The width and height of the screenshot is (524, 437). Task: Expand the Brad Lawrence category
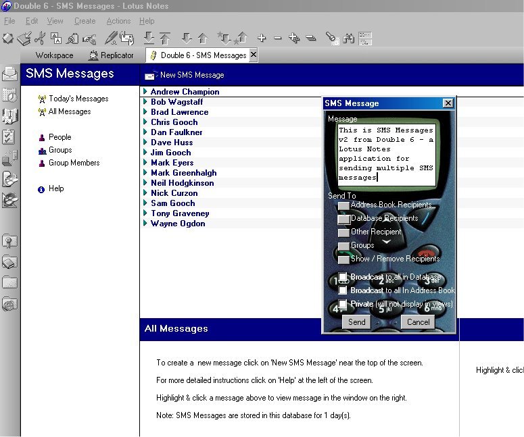click(x=145, y=111)
